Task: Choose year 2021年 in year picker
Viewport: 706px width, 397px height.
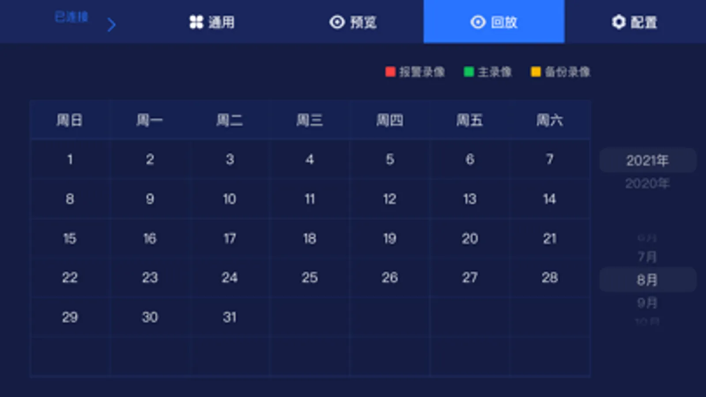Action: click(x=647, y=160)
